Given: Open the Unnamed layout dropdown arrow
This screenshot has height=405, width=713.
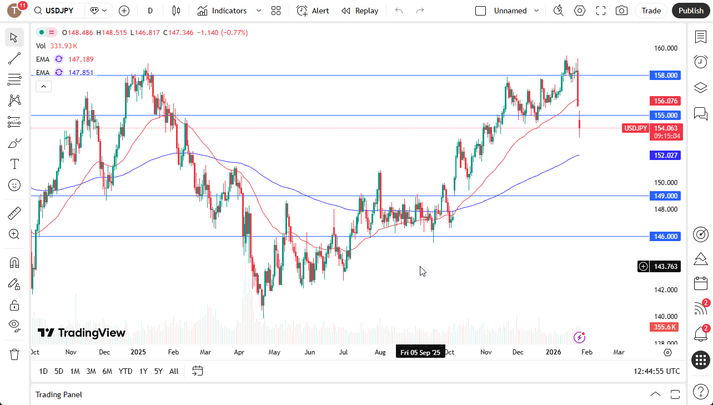Looking at the screenshot, I should 536,11.
